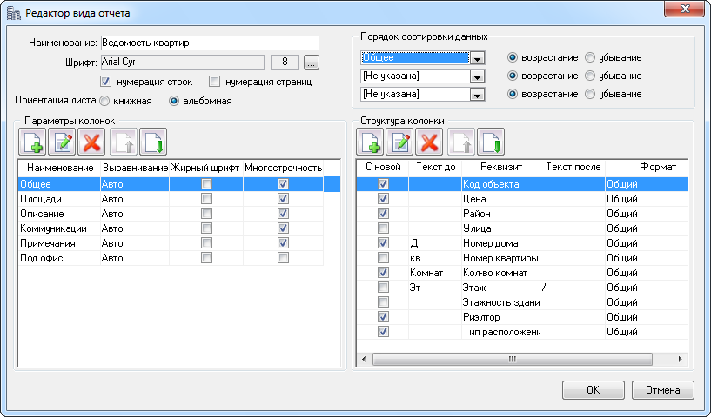Click the Отмена button
Screen dimensions: 711x417
[662, 390]
